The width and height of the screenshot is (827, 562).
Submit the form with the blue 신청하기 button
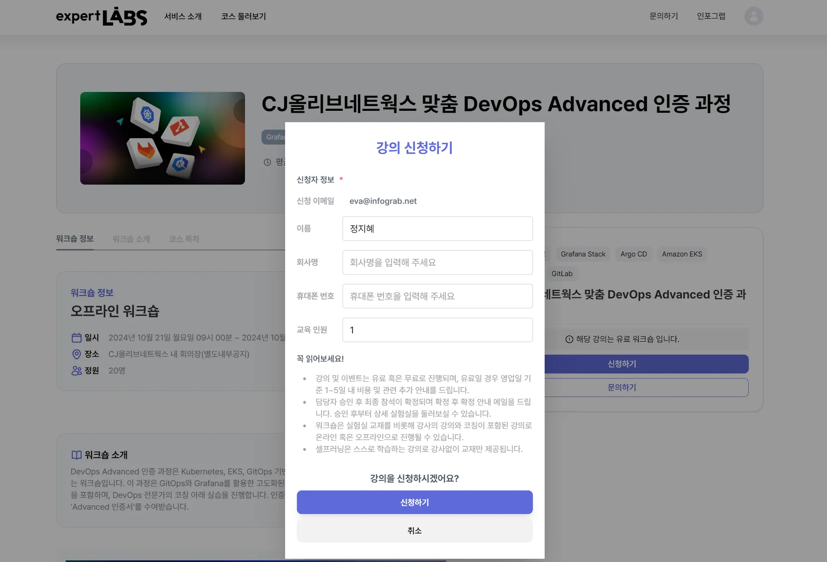(414, 502)
